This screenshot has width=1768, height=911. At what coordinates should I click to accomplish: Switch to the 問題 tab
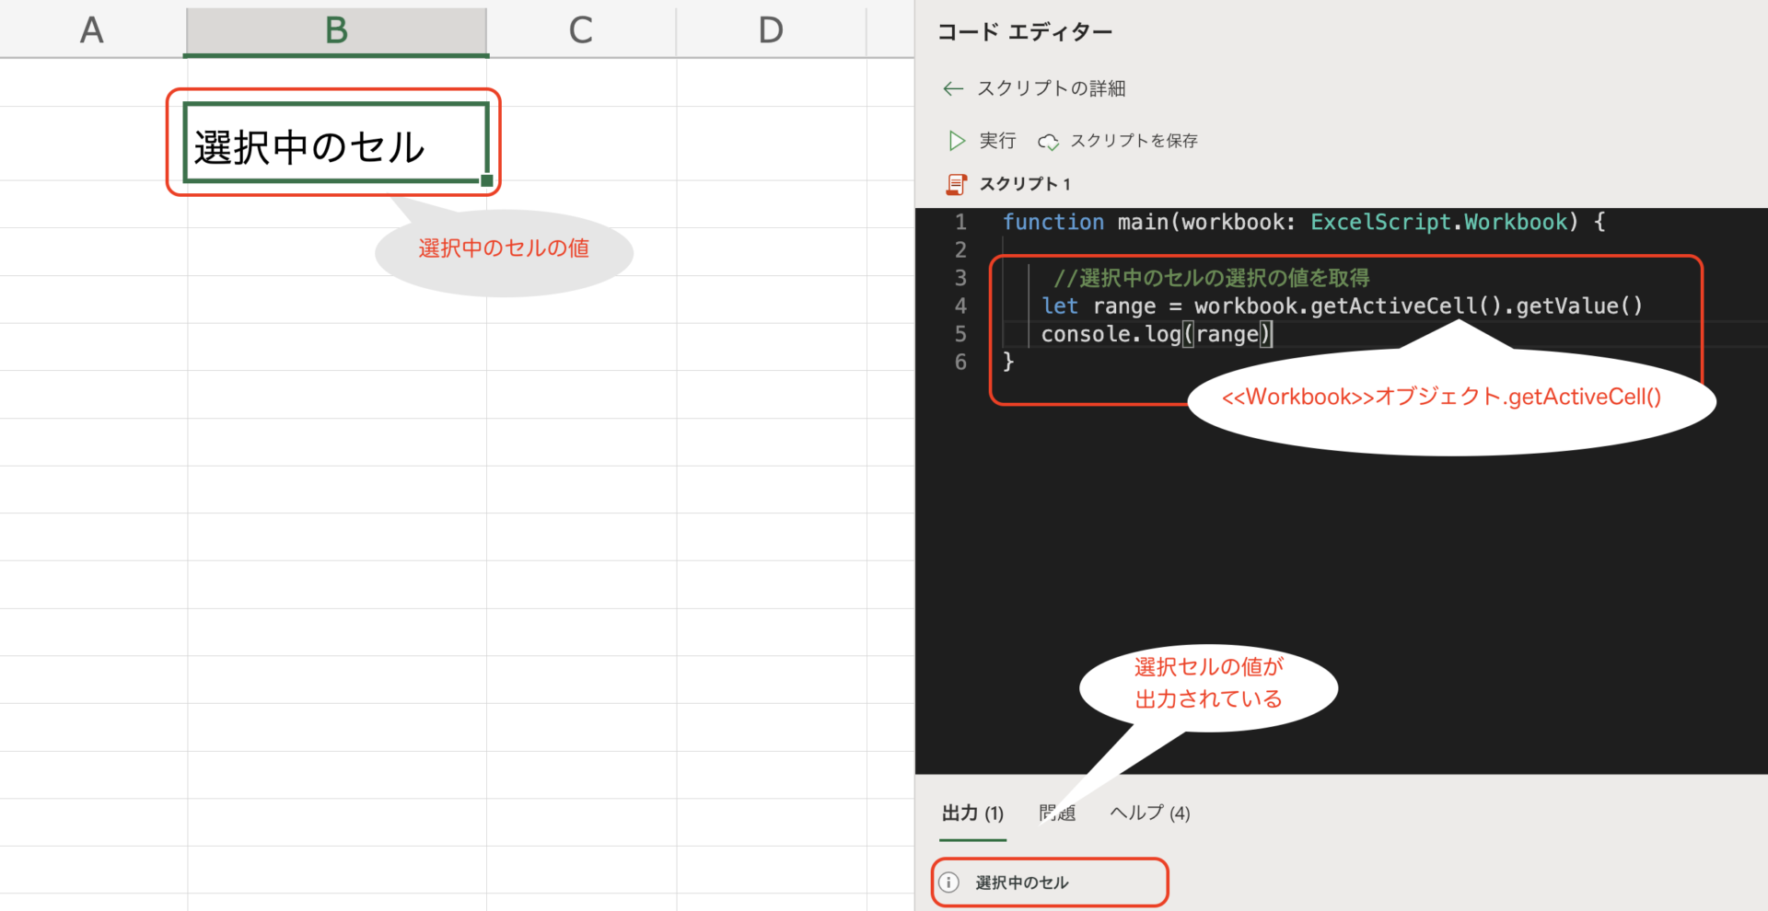point(1057,813)
